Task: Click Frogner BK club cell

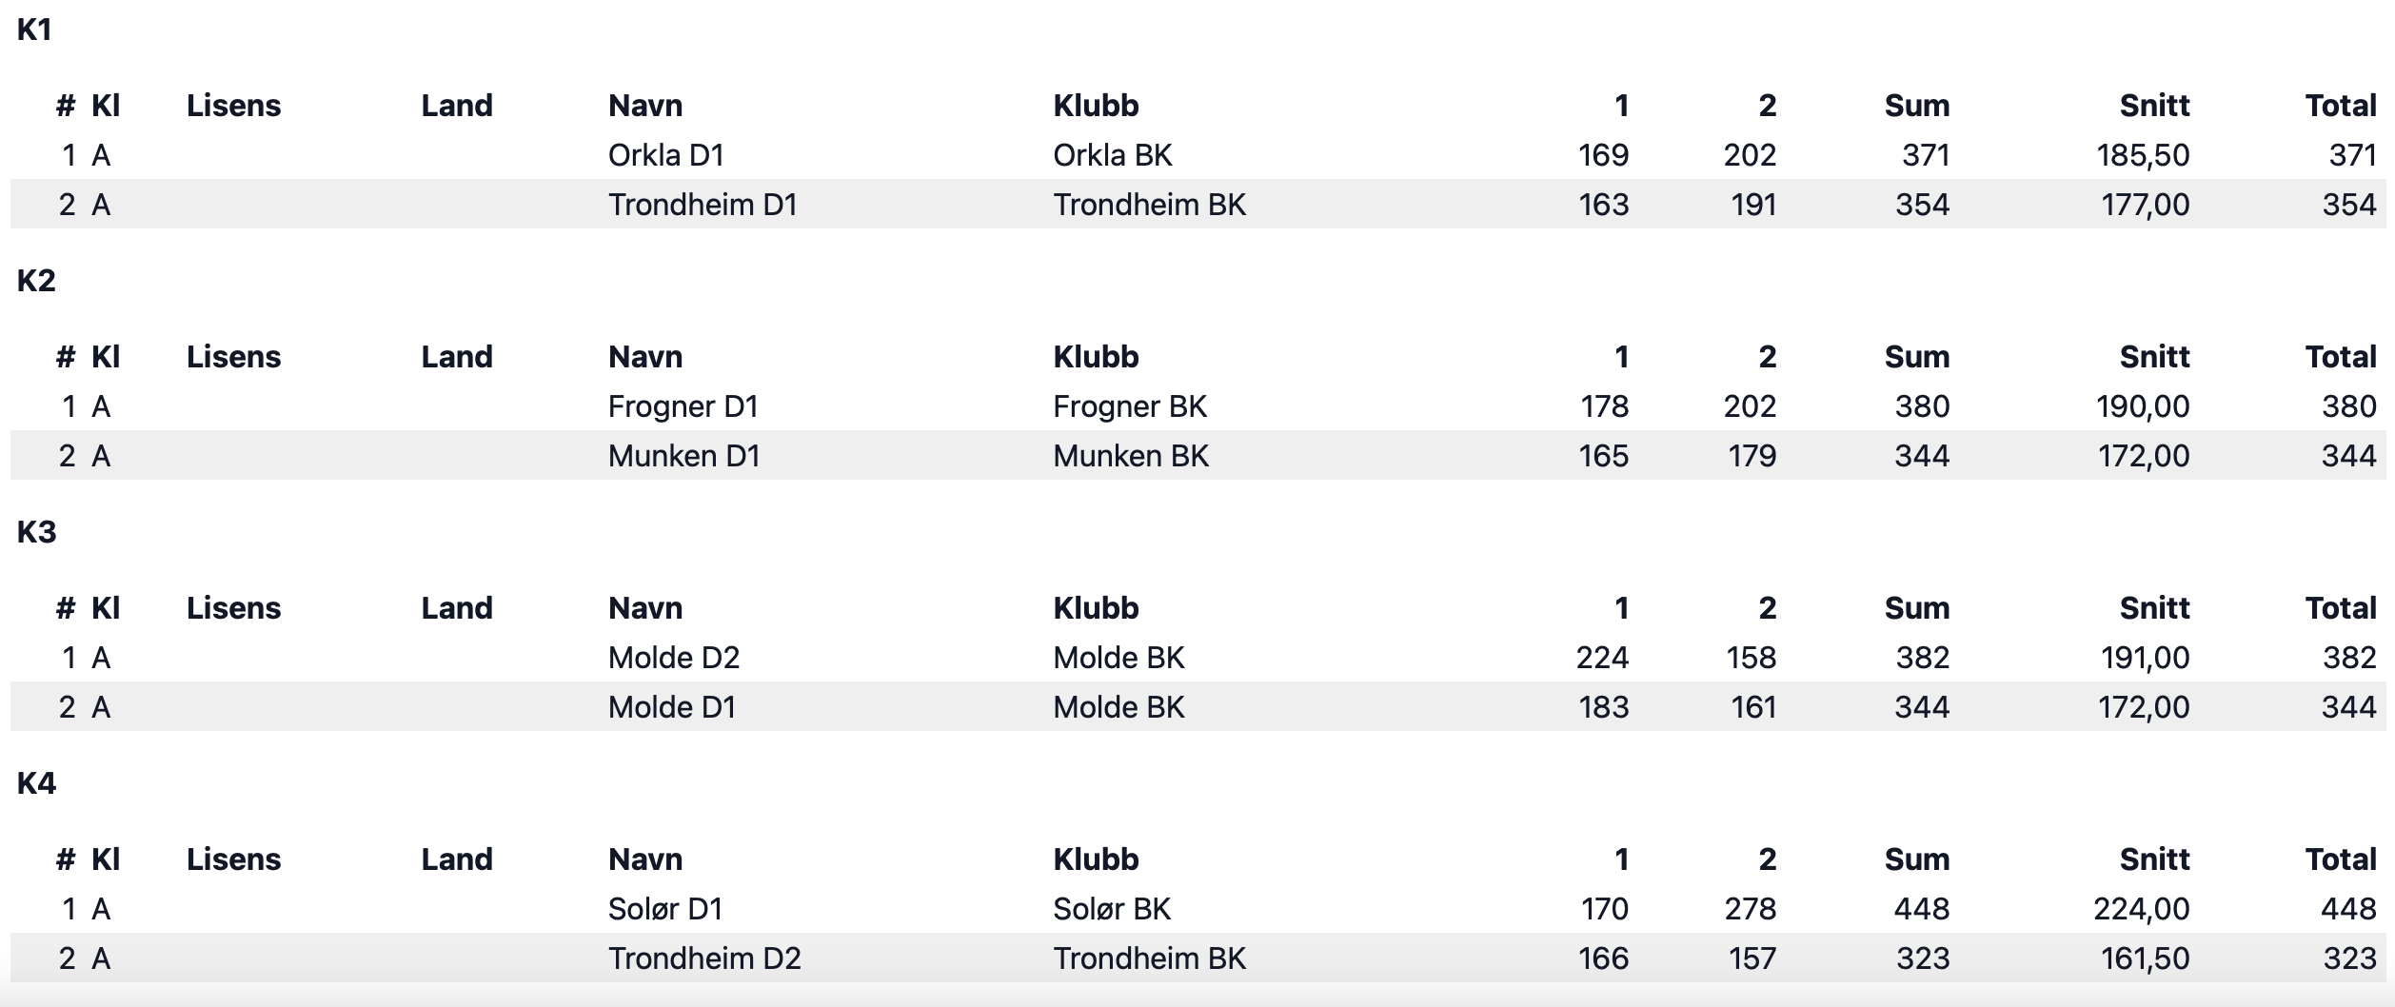Action: pyautogui.click(x=1129, y=406)
